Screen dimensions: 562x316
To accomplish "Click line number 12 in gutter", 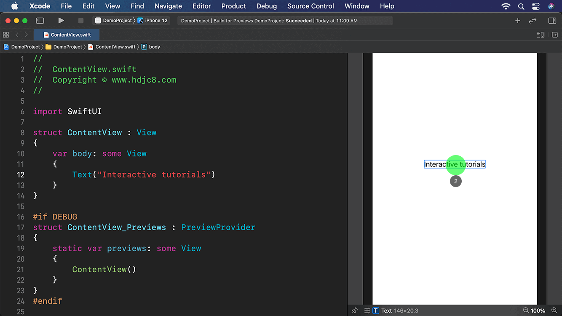I will 21,174.
